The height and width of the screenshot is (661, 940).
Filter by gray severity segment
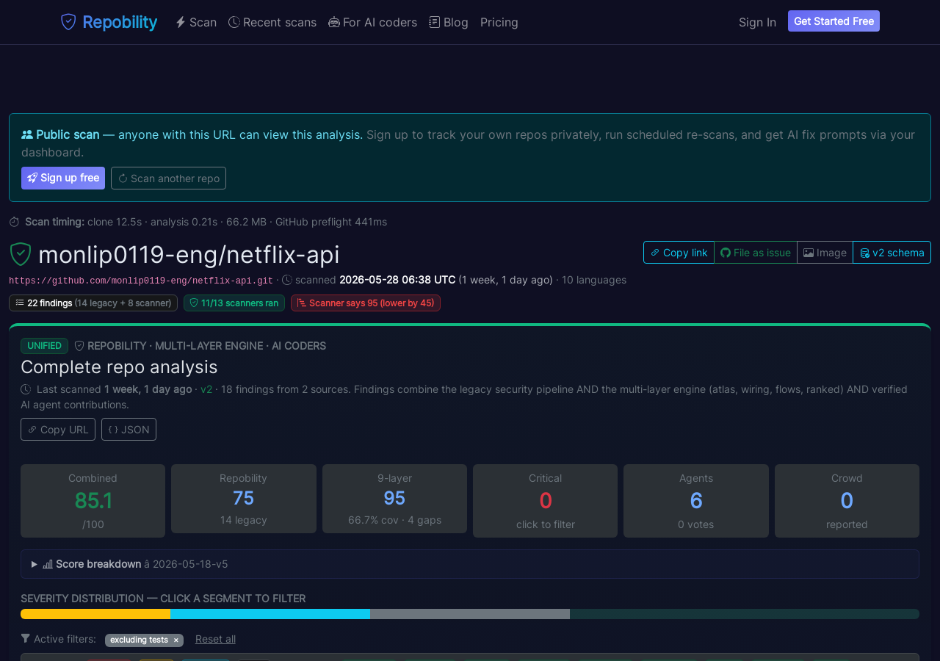click(x=470, y=614)
